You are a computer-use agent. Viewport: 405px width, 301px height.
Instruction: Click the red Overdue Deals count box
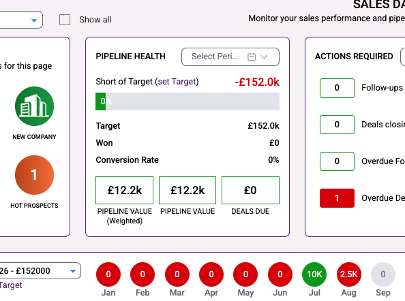(337, 198)
